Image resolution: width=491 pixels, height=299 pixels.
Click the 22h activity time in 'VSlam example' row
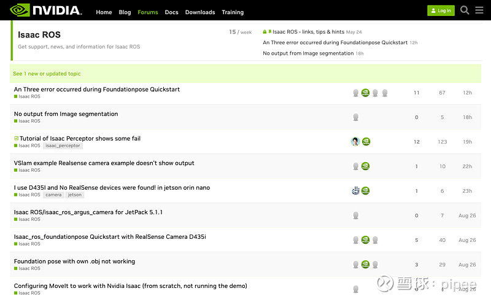pyautogui.click(x=467, y=166)
